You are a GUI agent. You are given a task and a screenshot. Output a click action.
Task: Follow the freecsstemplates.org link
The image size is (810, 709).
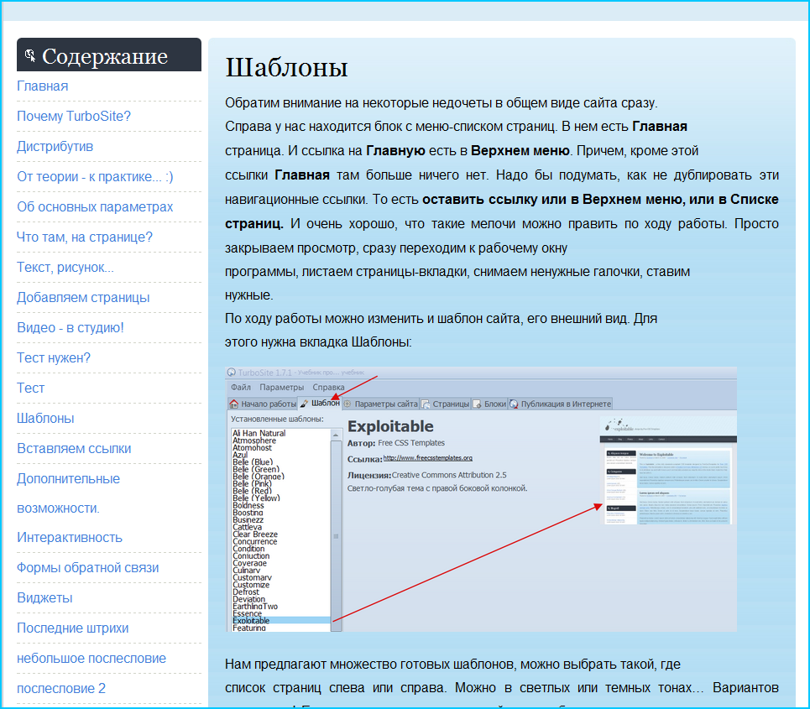coord(428,458)
